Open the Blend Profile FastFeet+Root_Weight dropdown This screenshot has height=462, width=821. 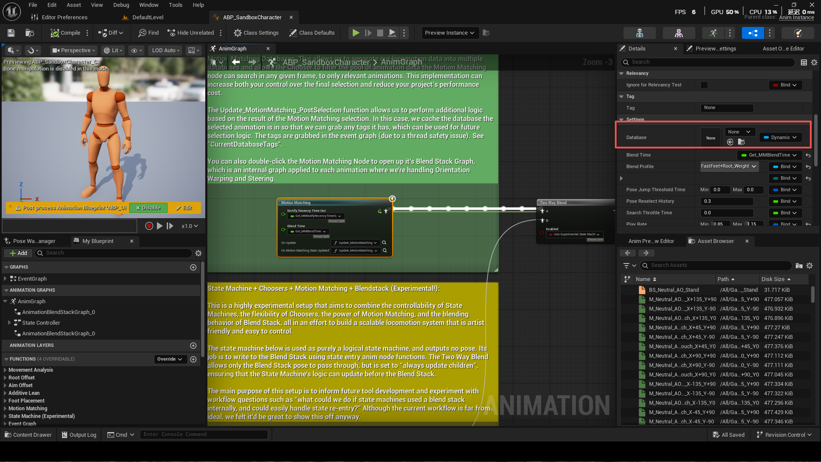pos(729,166)
